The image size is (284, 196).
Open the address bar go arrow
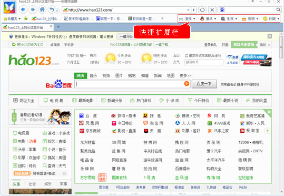coord(193,10)
